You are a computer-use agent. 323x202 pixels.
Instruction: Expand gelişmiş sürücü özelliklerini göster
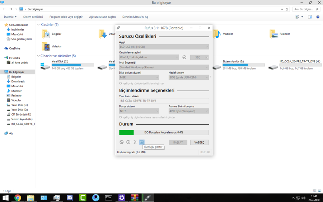point(141,84)
